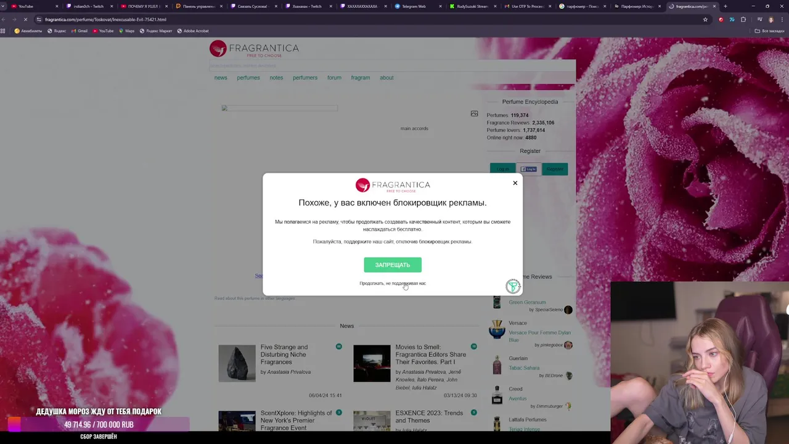789x444 pixels.
Task: Click Versace Pour Femme Dylan Blue link
Action: tap(540, 336)
